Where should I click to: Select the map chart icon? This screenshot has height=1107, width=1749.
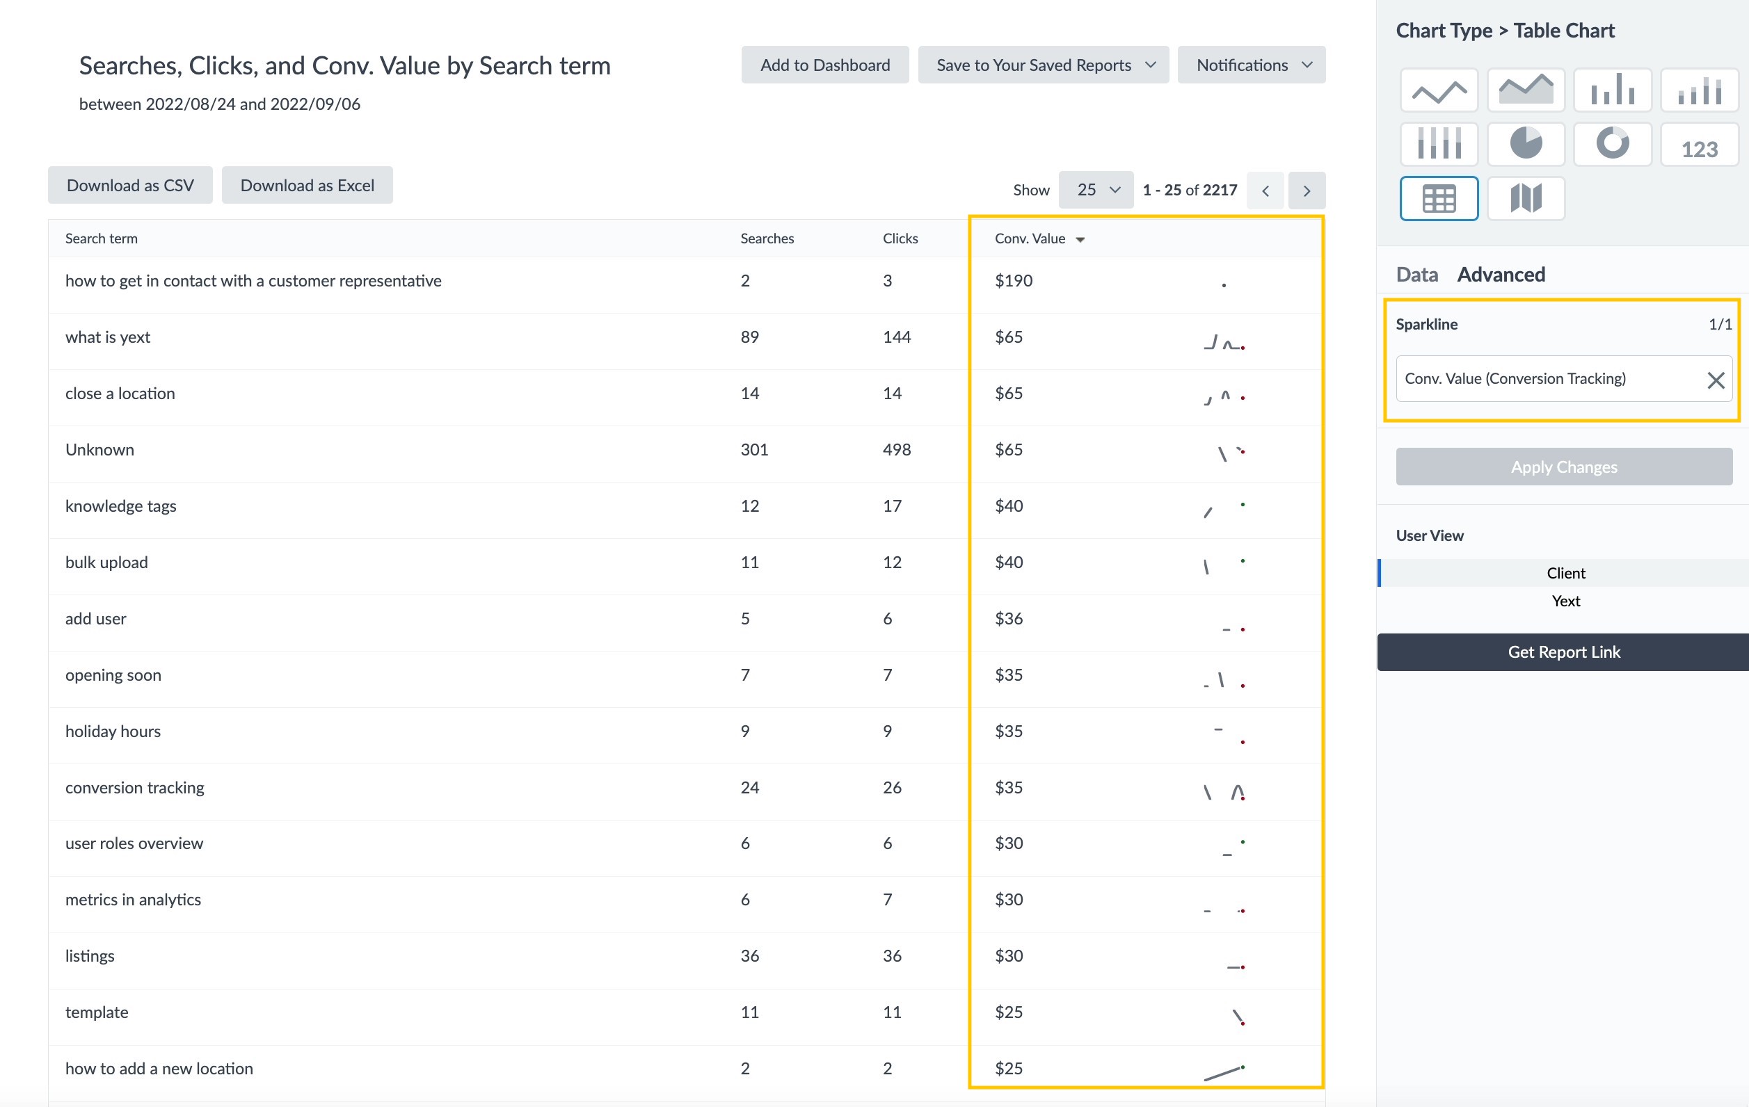point(1525,196)
